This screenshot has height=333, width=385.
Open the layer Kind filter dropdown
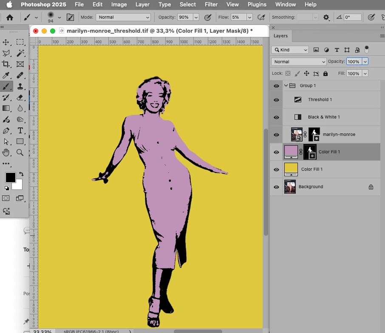click(290, 50)
